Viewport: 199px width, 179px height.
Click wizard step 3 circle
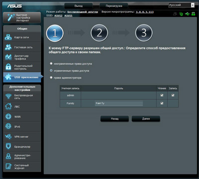[x=144, y=33]
